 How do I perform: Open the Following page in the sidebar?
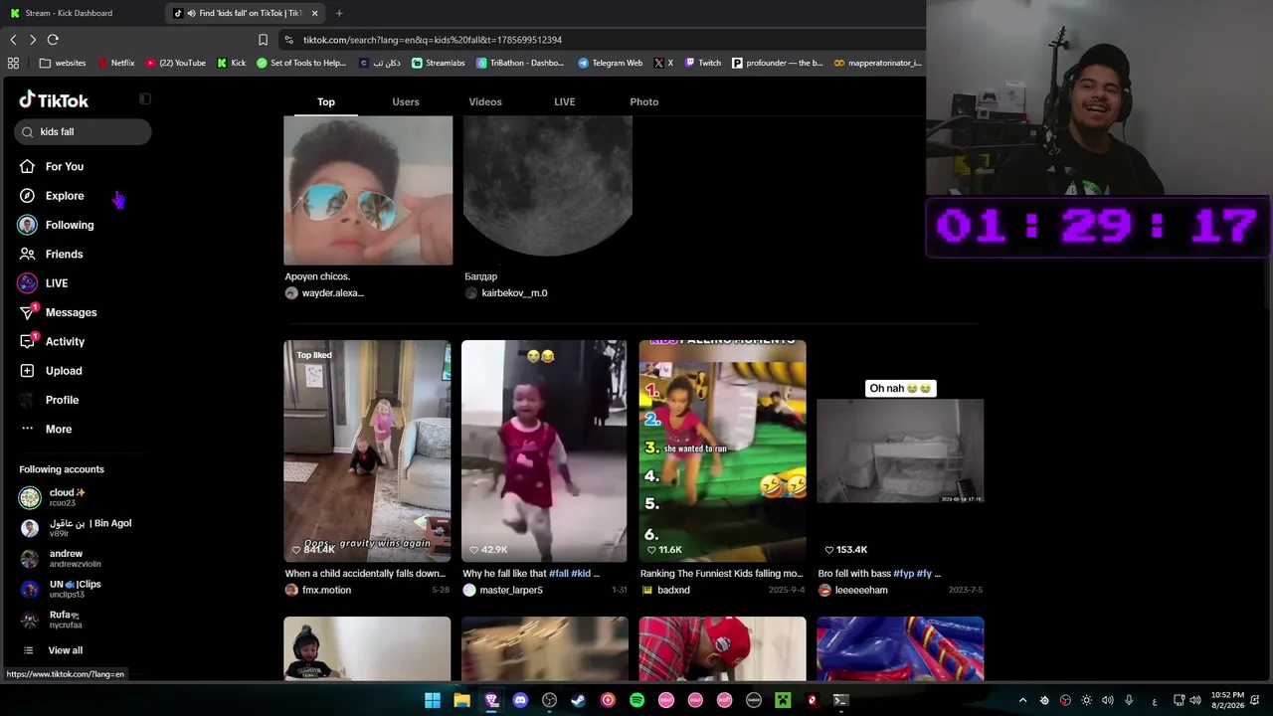point(56,226)
